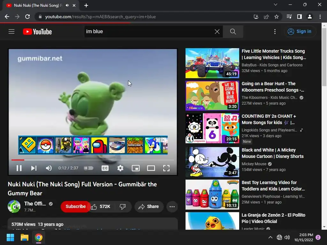Click the Pokeball game ad tile
The height and width of the screenshot is (245, 327).
click(45, 145)
